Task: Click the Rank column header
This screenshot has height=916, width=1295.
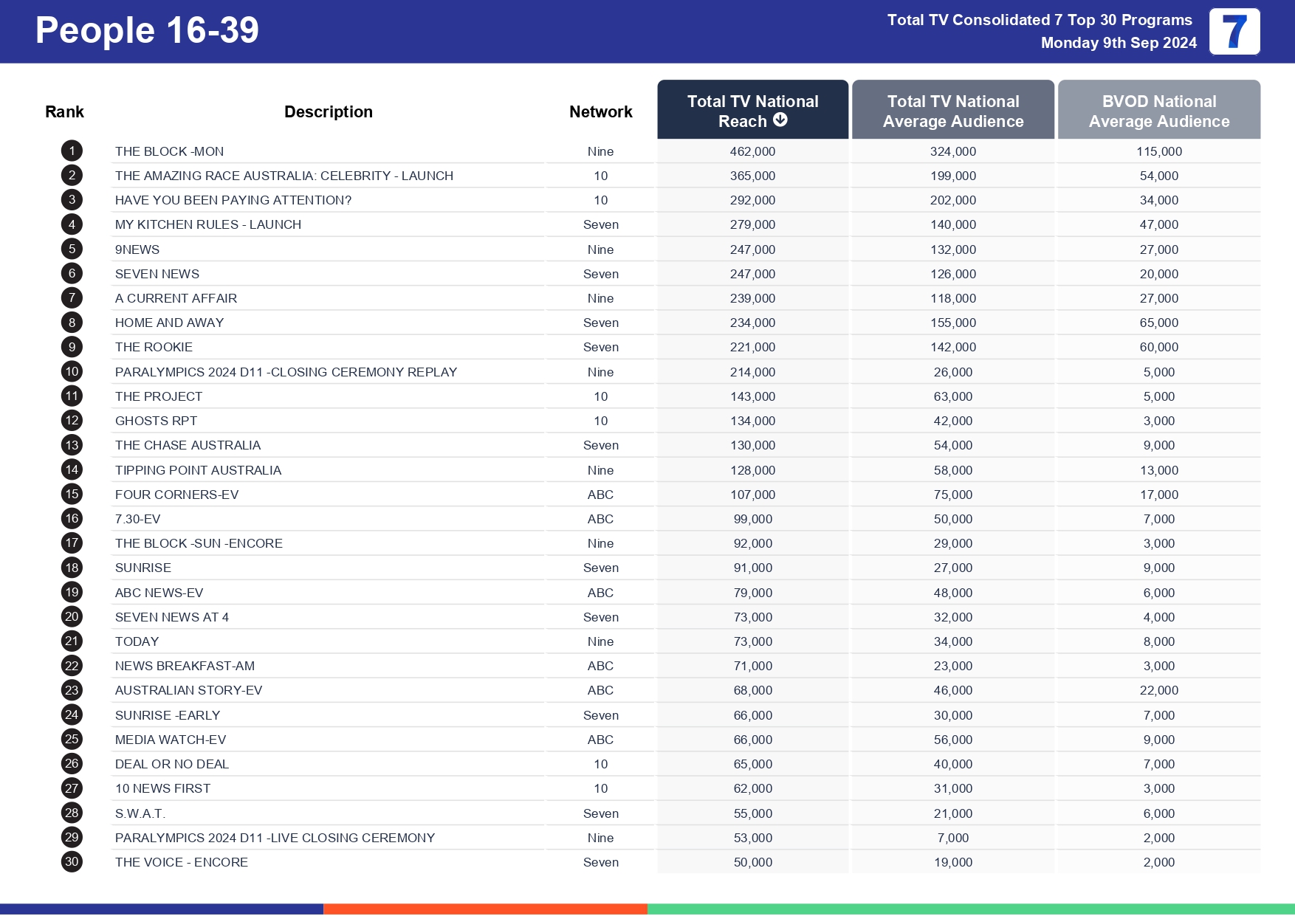Action: [64, 111]
